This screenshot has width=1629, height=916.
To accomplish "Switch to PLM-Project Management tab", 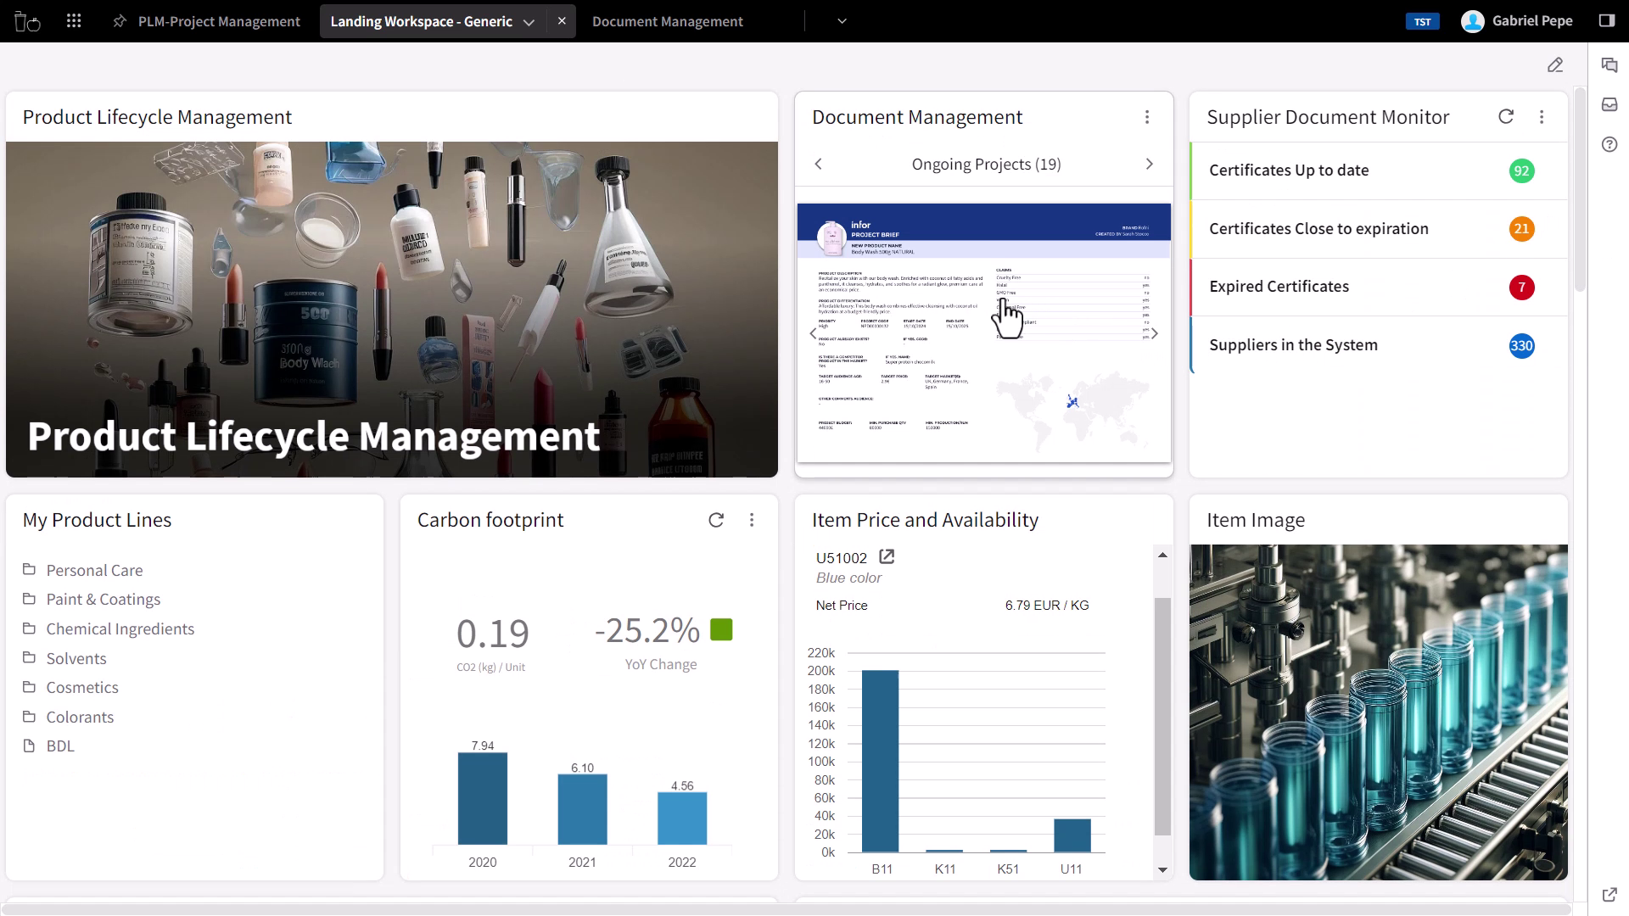I will coord(218,21).
